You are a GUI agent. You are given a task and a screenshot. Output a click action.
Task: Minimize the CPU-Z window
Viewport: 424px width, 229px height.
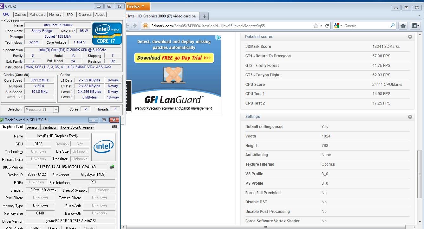(x=99, y=6)
